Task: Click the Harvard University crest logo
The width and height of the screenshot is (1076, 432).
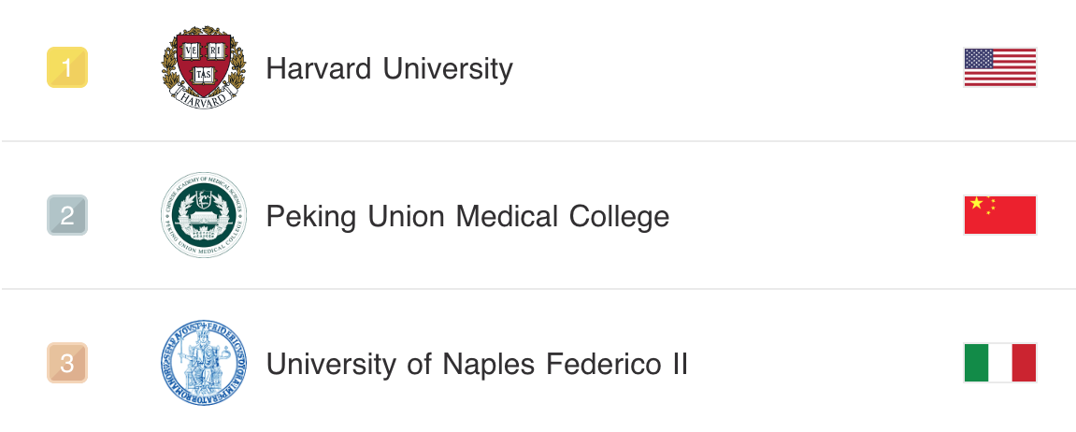Action: click(x=204, y=67)
